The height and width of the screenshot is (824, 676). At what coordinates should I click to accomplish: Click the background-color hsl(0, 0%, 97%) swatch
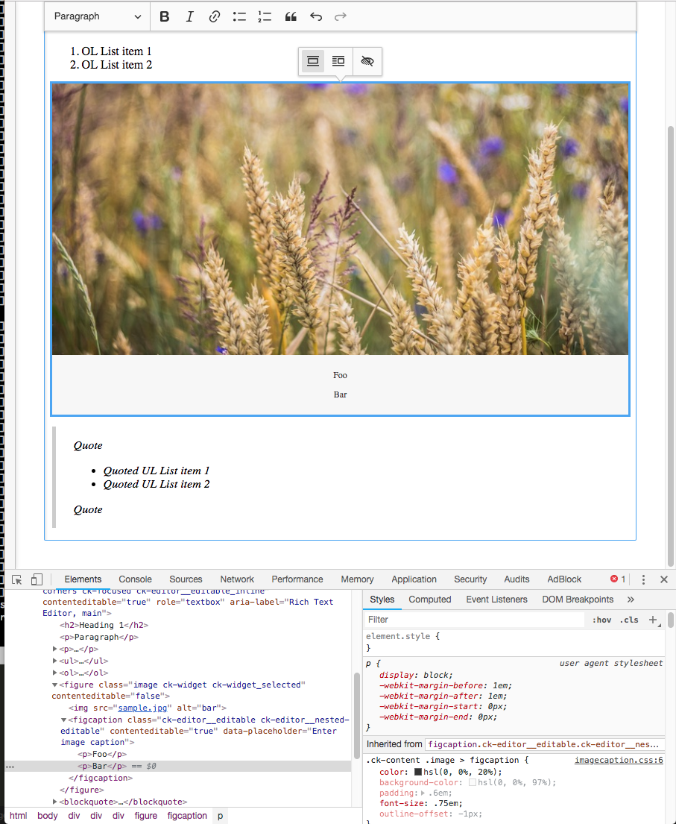473,782
